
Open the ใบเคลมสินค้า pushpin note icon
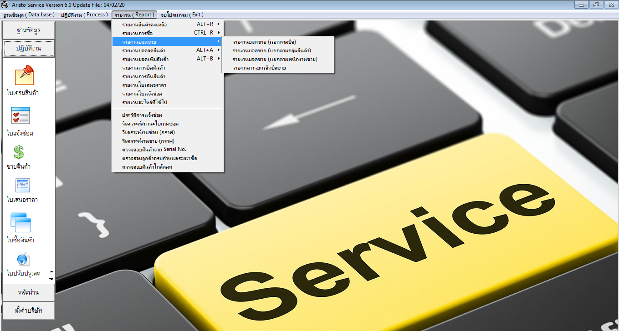24,75
